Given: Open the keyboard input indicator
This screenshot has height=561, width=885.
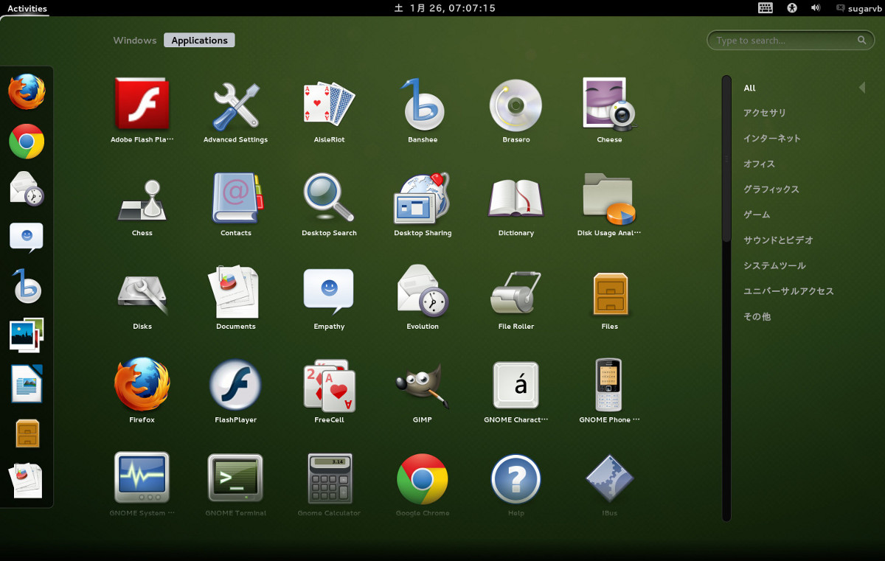Looking at the screenshot, I should 766,8.
